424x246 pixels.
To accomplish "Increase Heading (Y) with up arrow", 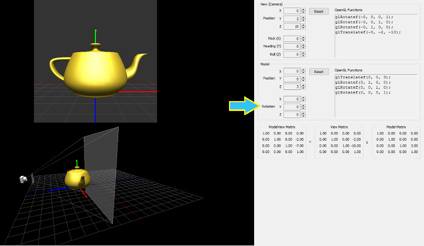I will 303,45.
